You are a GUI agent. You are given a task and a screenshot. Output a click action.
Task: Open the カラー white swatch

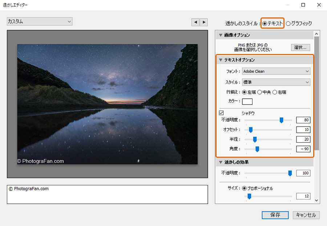point(247,102)
